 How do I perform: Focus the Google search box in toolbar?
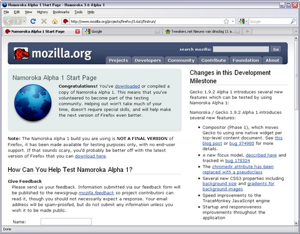(x=269, y=21)
